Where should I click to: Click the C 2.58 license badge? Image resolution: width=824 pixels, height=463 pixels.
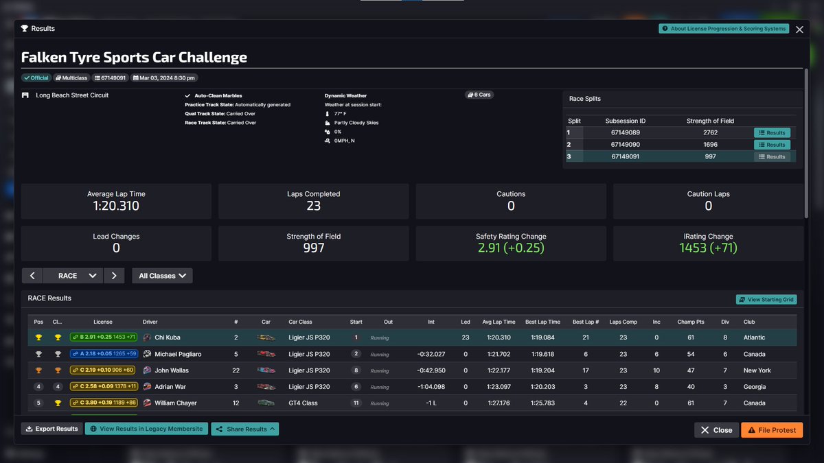point(103,387)
